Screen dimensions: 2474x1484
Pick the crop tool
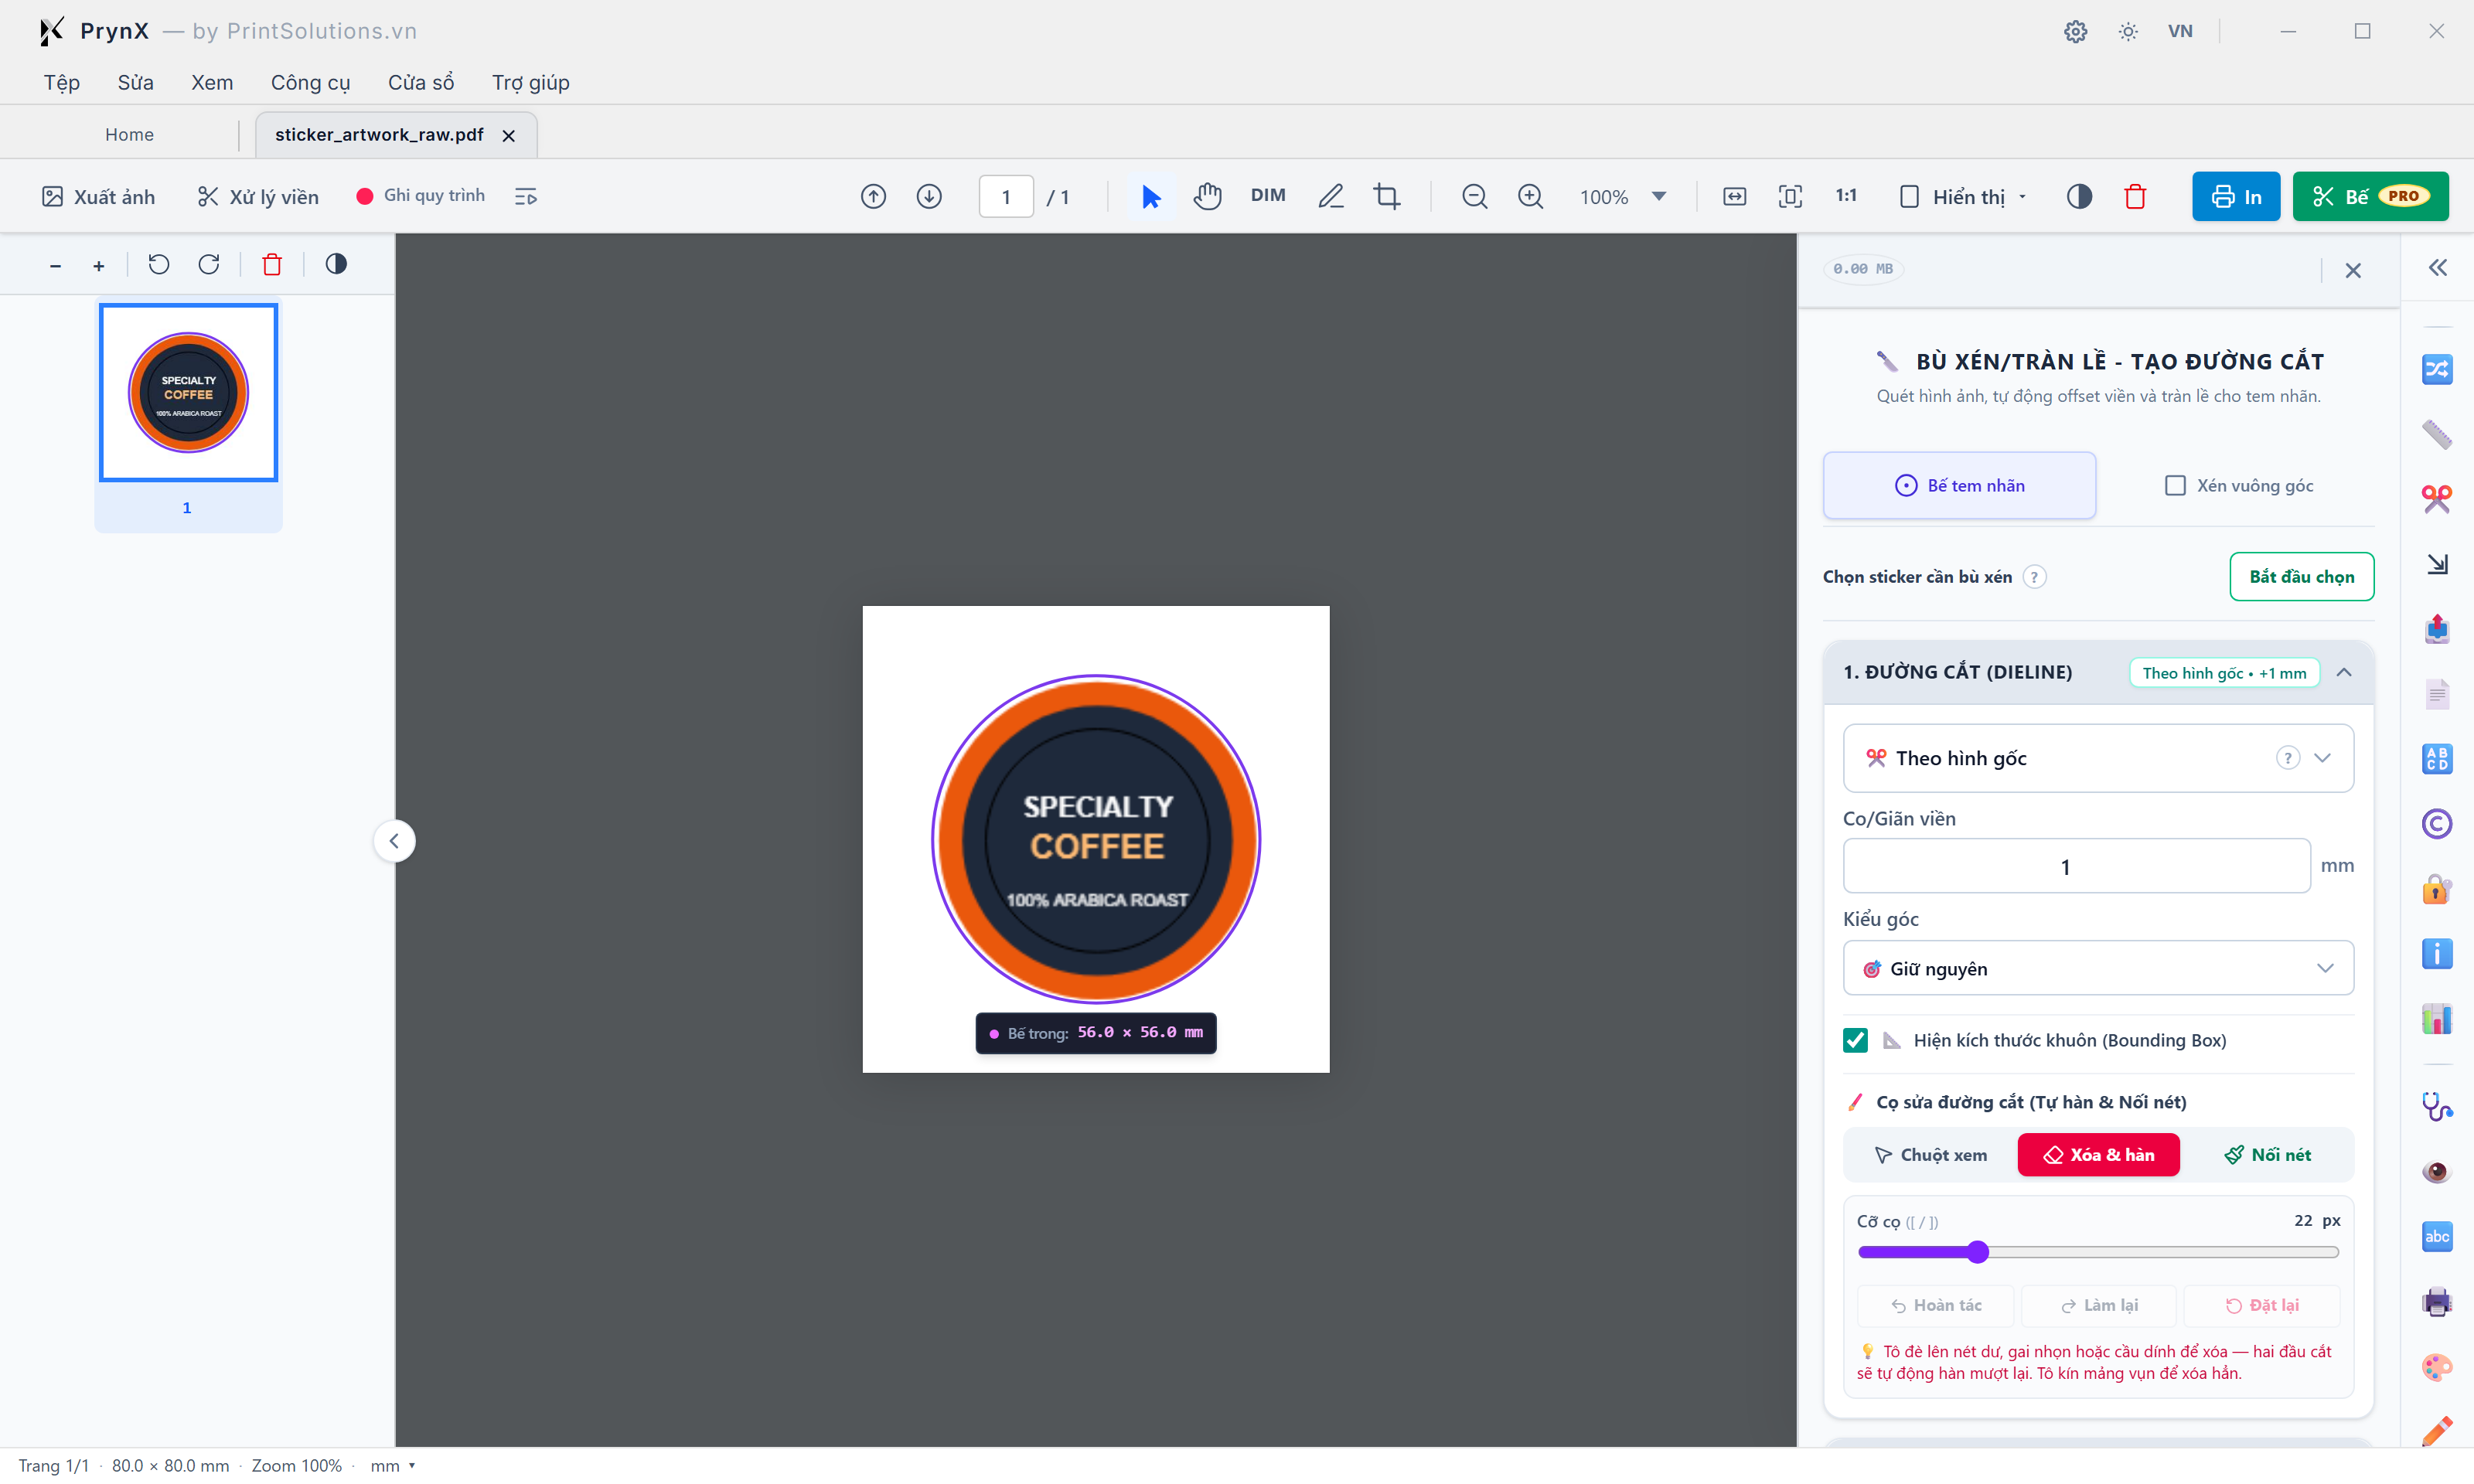[1387, 196]
